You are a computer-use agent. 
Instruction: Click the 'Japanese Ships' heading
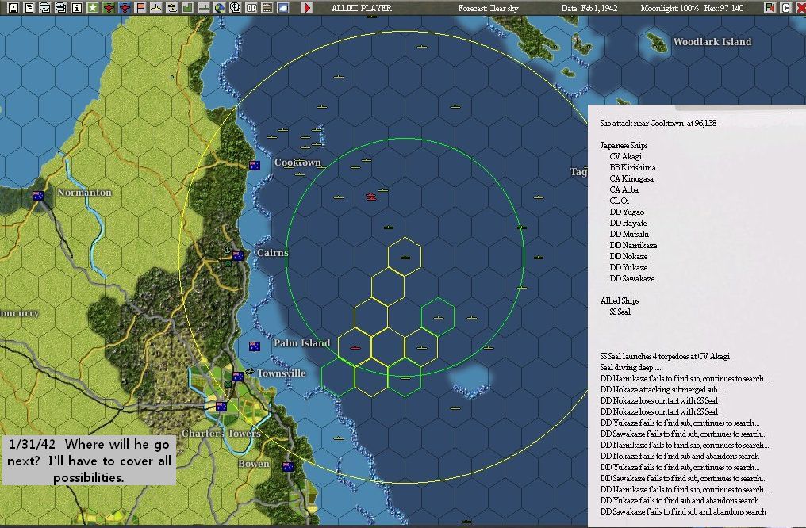[624, 145]
